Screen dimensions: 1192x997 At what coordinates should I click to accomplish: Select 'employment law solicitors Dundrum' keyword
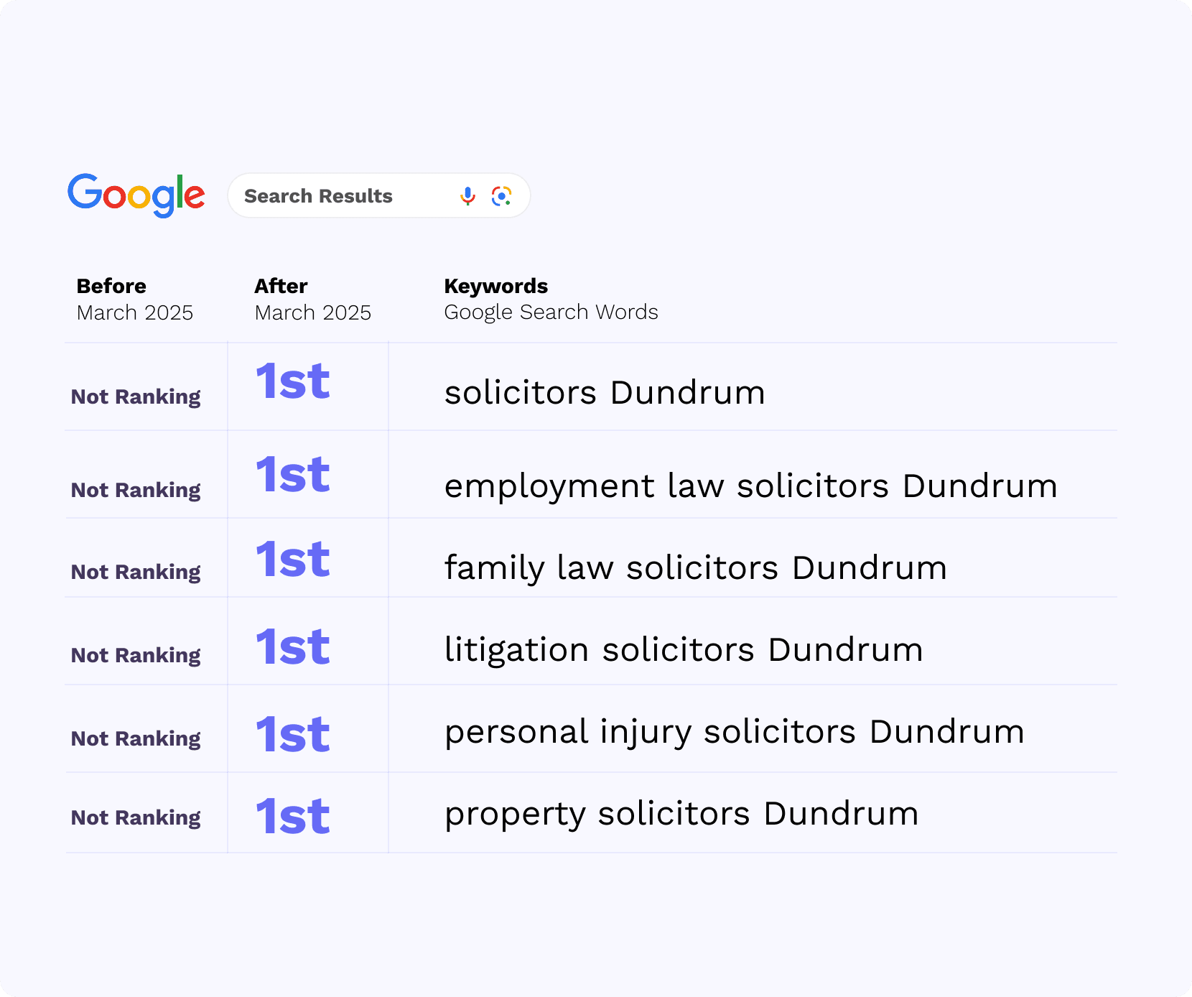pyautogui.click(x=750, y=486)
